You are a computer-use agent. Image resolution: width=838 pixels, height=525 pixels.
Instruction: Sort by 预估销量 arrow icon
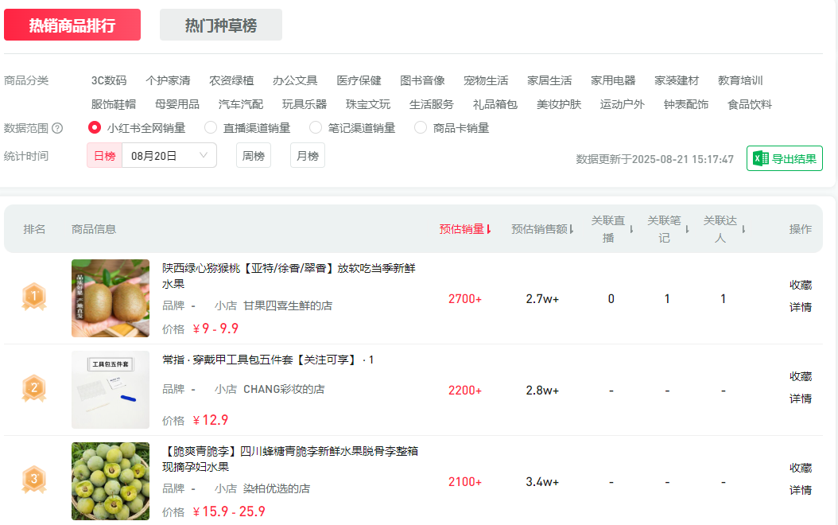click(x=489, y=229)
